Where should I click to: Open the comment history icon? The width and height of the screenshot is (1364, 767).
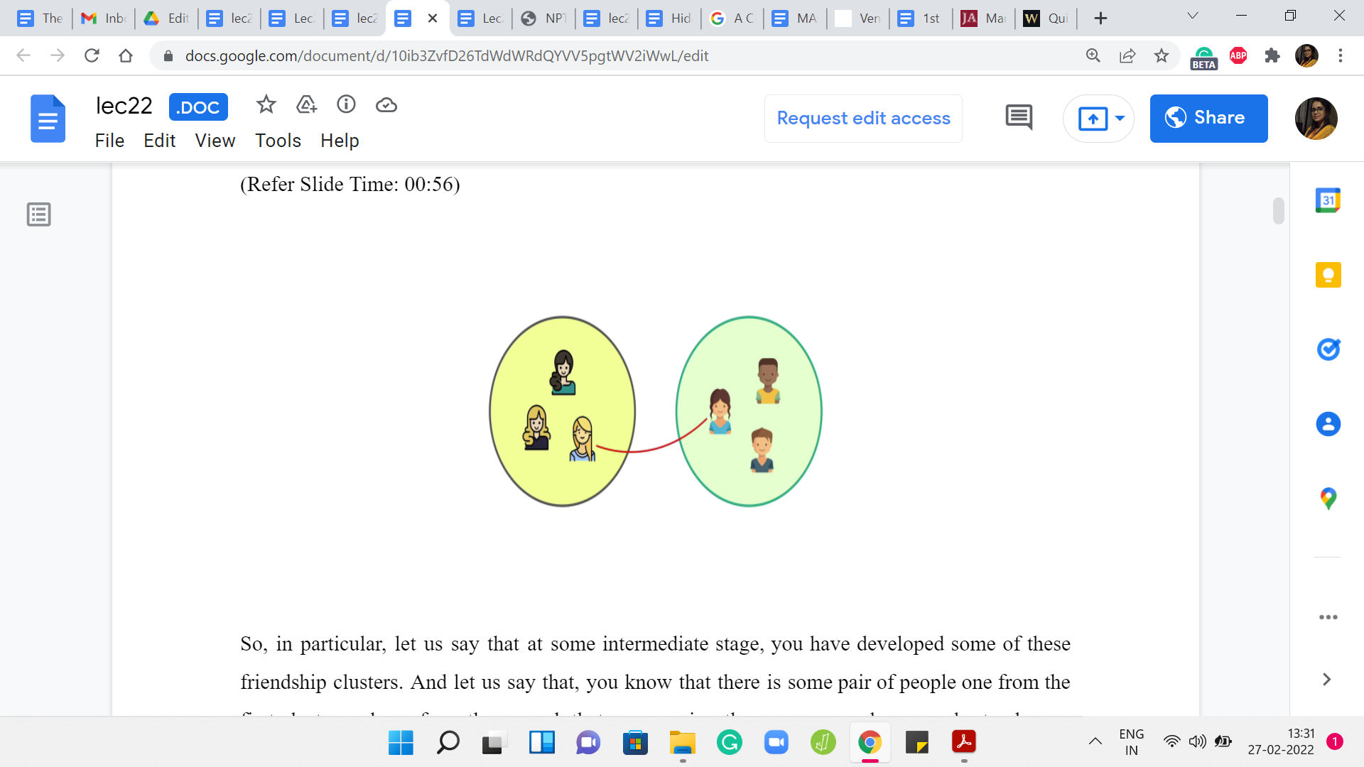(1019, 118)
